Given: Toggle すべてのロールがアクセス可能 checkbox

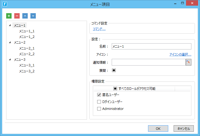Looking at the screenshot, I should tap(115, 88).
